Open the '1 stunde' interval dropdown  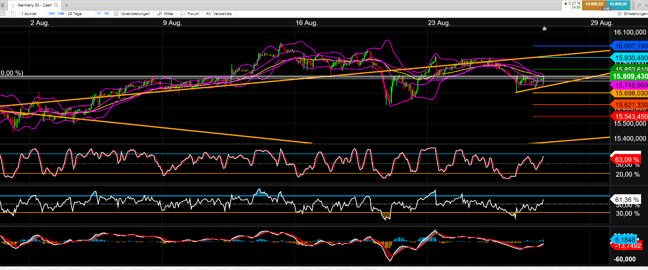(30, 13)
